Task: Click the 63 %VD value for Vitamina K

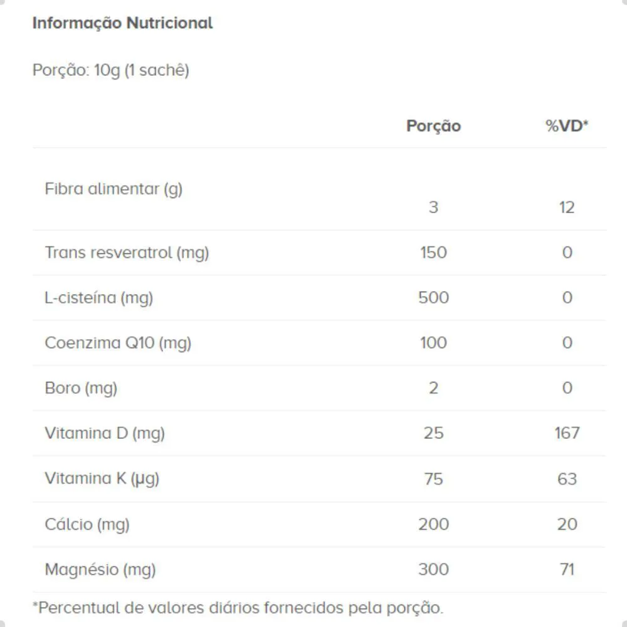Action: pyautogui.click(x=567, y=480)
